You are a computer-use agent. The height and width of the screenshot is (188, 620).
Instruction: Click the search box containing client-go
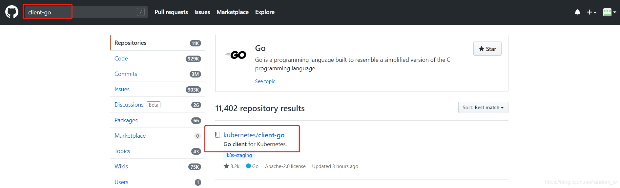(86, 12)
